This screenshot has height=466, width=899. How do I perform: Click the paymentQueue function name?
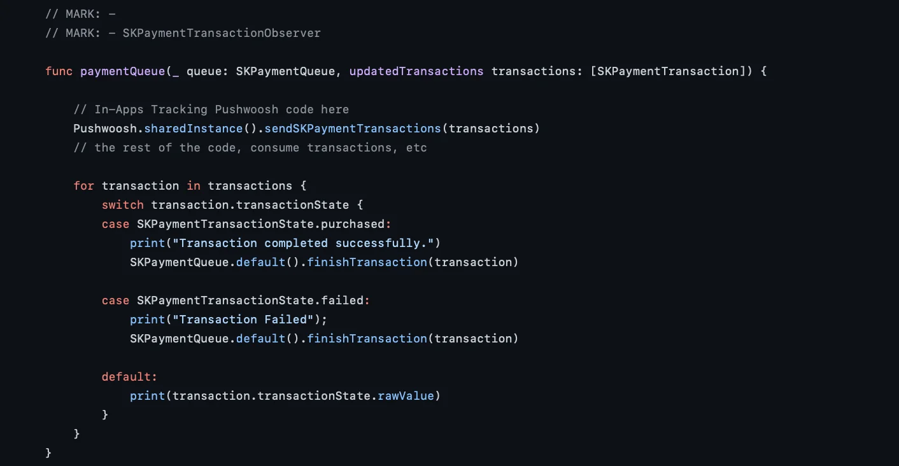coord(122,71)
